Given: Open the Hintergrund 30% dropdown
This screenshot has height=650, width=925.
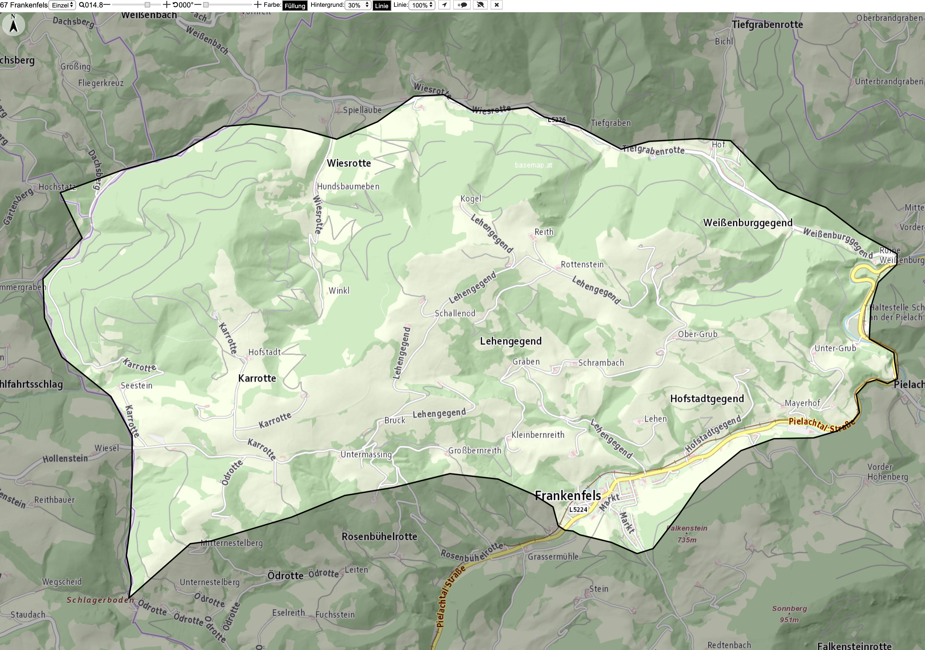Looking at the screenshot, I should pyautogui.click(x=358, y=5).
